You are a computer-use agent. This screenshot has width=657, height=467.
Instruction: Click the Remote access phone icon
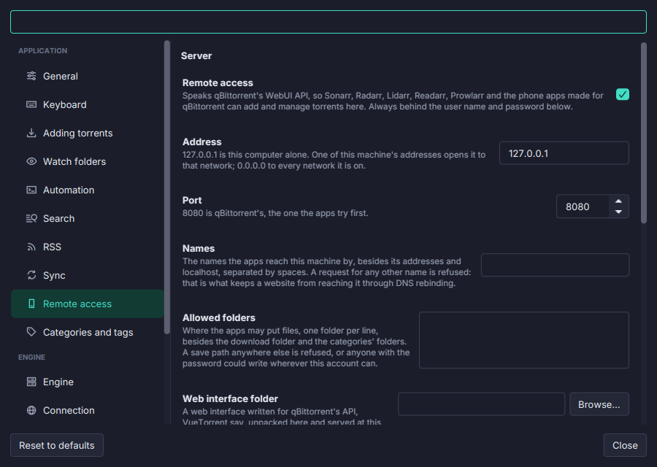[31, 304]
